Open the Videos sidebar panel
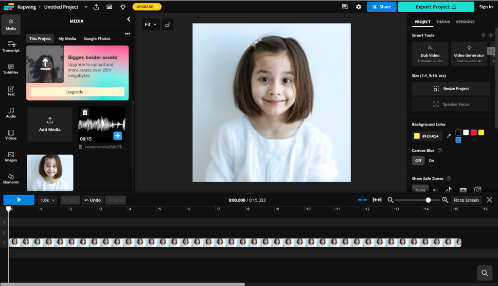498x286 pixels. pyautogui.click(x=11, y=135)
